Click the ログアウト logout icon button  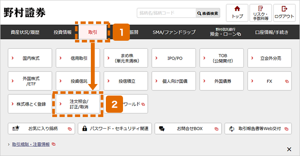point(284,13)
